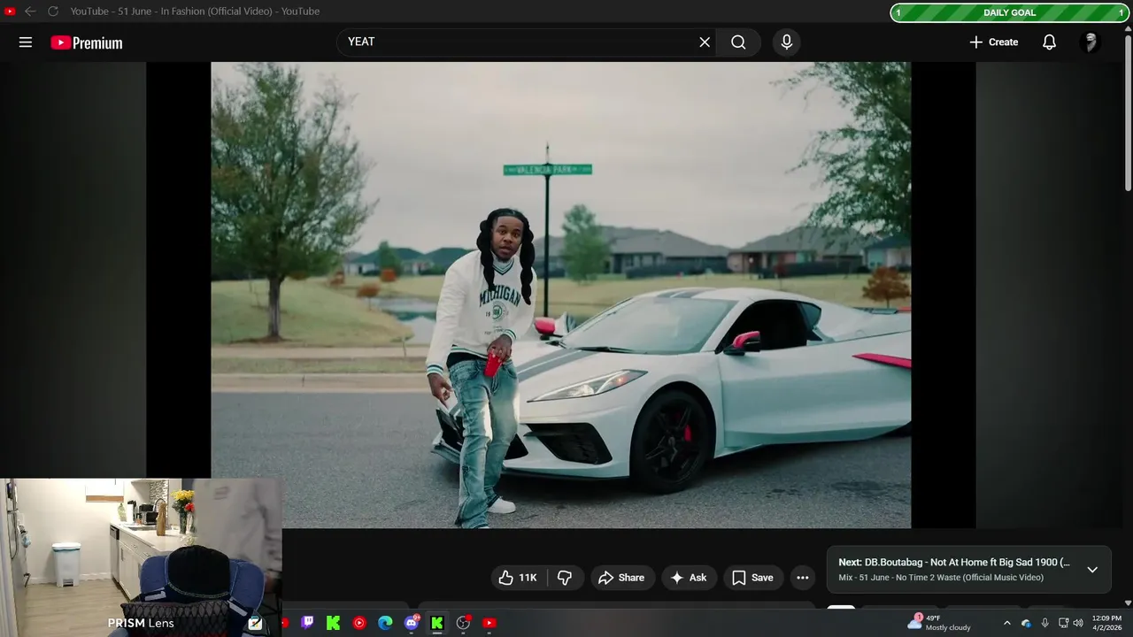Expand the Next up playlist panel chevron
1133x637 pixels.
pos(1092,570)
